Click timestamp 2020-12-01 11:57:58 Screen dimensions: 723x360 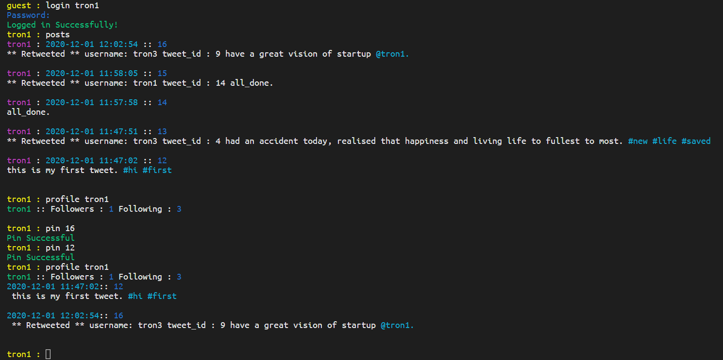click(x=91, y=102)
